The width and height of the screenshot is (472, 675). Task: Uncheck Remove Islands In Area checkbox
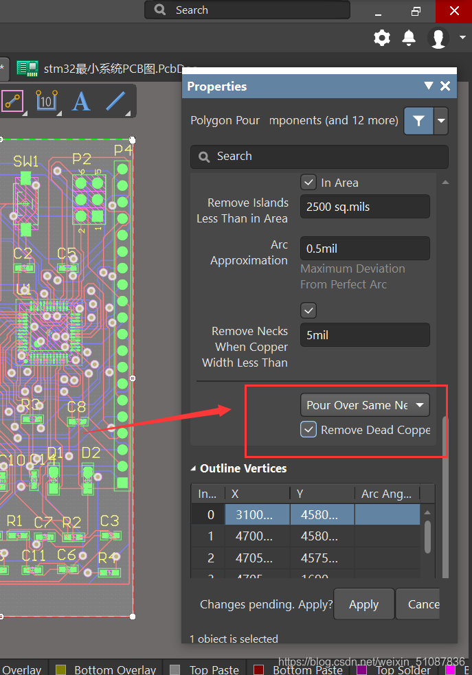point(309,183)
